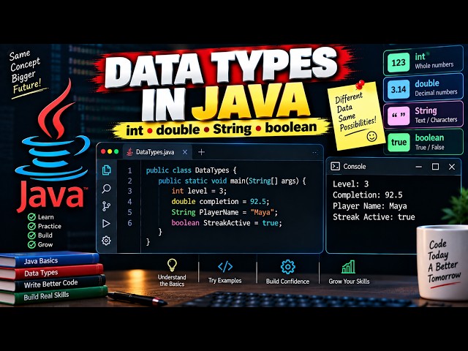Click the 'Build Real Skills' green book
The width and height of the screenshot is (468, 351).
tap(53, 295)
